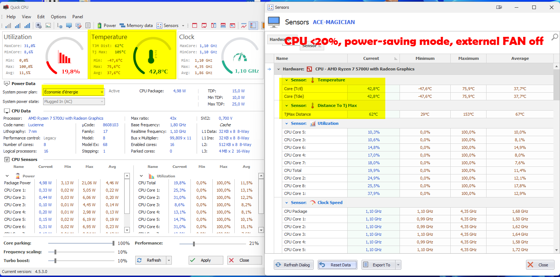Screen dimensions: 560x277
Task: Sort by the Maximum column header
Action: (468, 58)
